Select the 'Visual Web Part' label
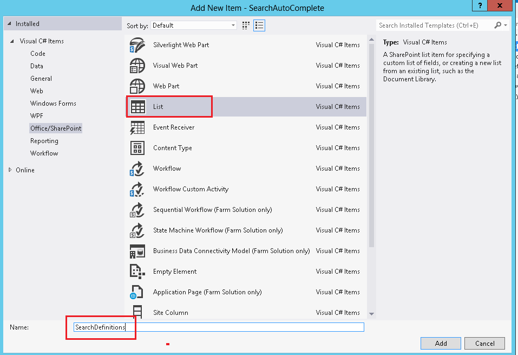 (x=175, y=66)
